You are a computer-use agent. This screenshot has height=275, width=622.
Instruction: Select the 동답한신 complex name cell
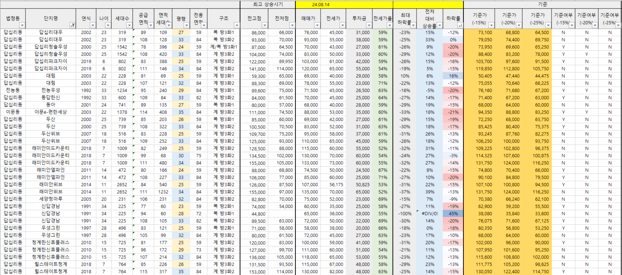[51, 98]
